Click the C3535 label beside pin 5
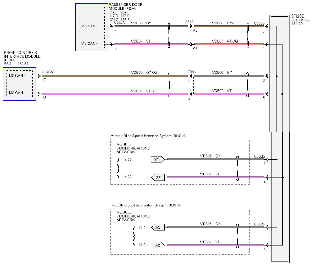Screen dimensions: 312x266 (259, 23)
